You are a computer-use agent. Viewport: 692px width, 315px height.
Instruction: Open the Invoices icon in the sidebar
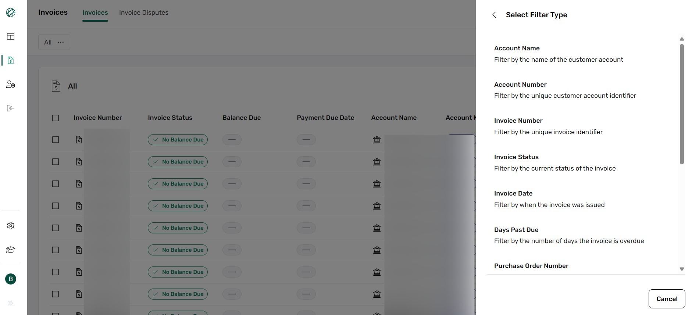(x=11, y=60)
